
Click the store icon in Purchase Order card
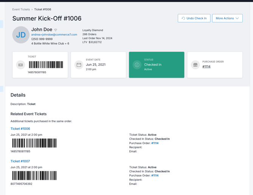point(195,65)
